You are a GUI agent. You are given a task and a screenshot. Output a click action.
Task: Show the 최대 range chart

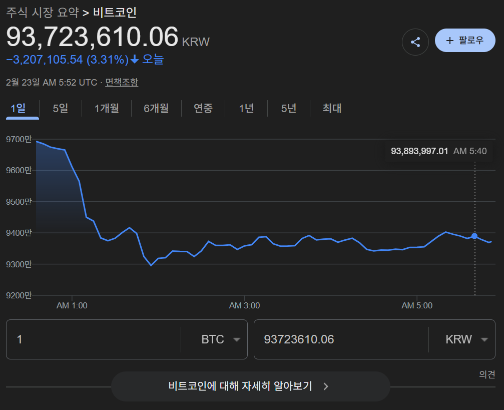(332, 108)
